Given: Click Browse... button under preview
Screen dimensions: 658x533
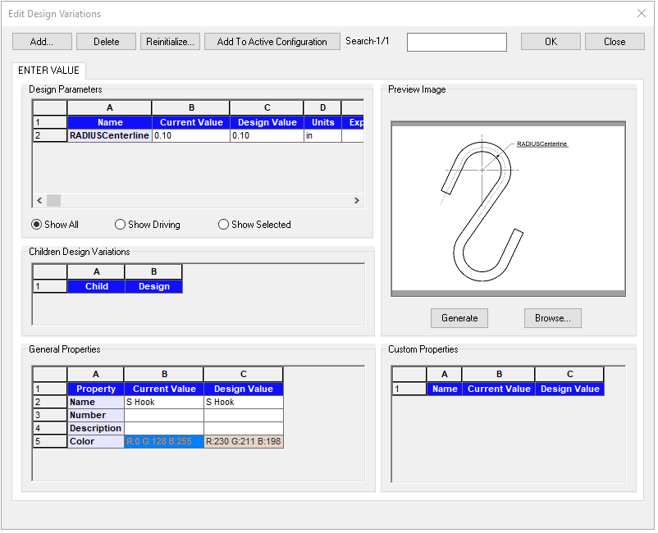Looking at the screenshot, I should pyautogui.click(x=553, y=318).
